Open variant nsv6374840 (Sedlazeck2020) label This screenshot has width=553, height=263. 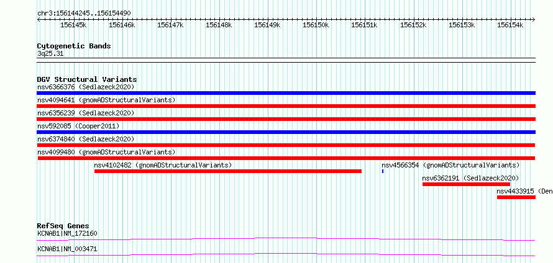(86, 139)
